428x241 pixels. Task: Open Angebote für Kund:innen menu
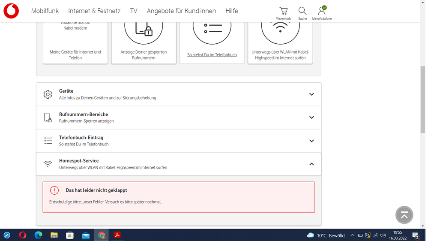(181, 11)
